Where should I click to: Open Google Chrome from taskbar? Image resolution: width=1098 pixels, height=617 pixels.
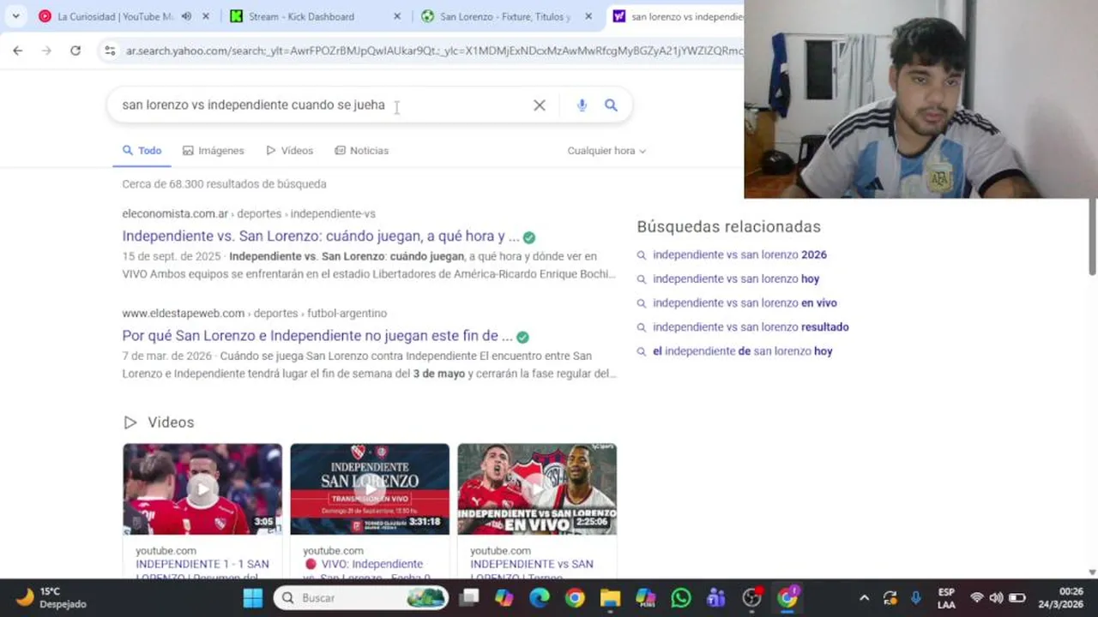[575, 598]
